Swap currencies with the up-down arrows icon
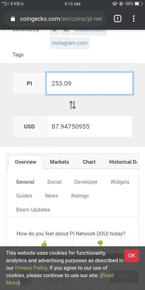145x290 pixels. [73, 105]
